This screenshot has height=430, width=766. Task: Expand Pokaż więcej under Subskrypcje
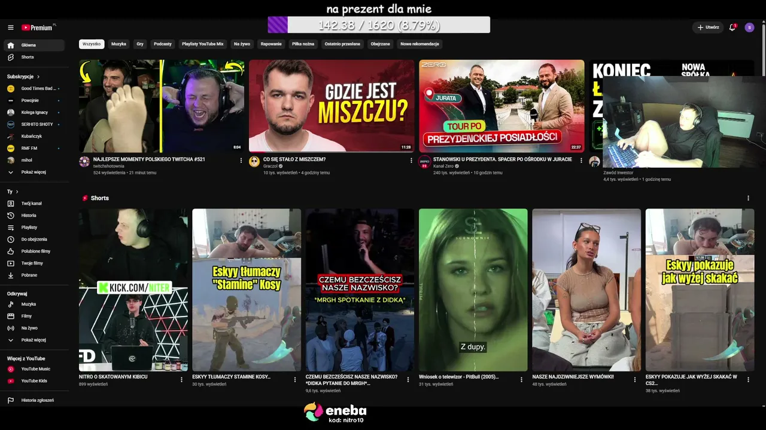(34, 172)
